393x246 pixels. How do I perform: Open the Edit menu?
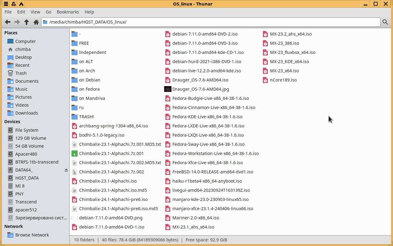(x=21, y=12)
